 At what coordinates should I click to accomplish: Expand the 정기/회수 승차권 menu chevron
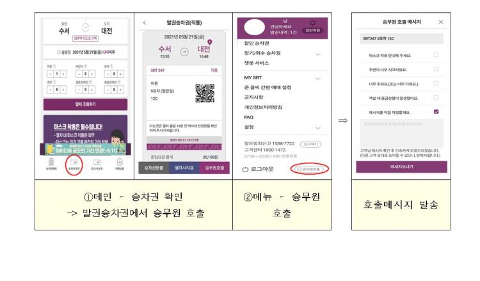[317, 54]
